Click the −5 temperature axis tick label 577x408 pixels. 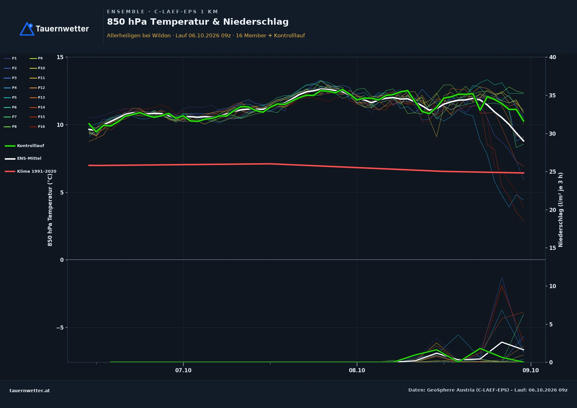click(60, 328)
